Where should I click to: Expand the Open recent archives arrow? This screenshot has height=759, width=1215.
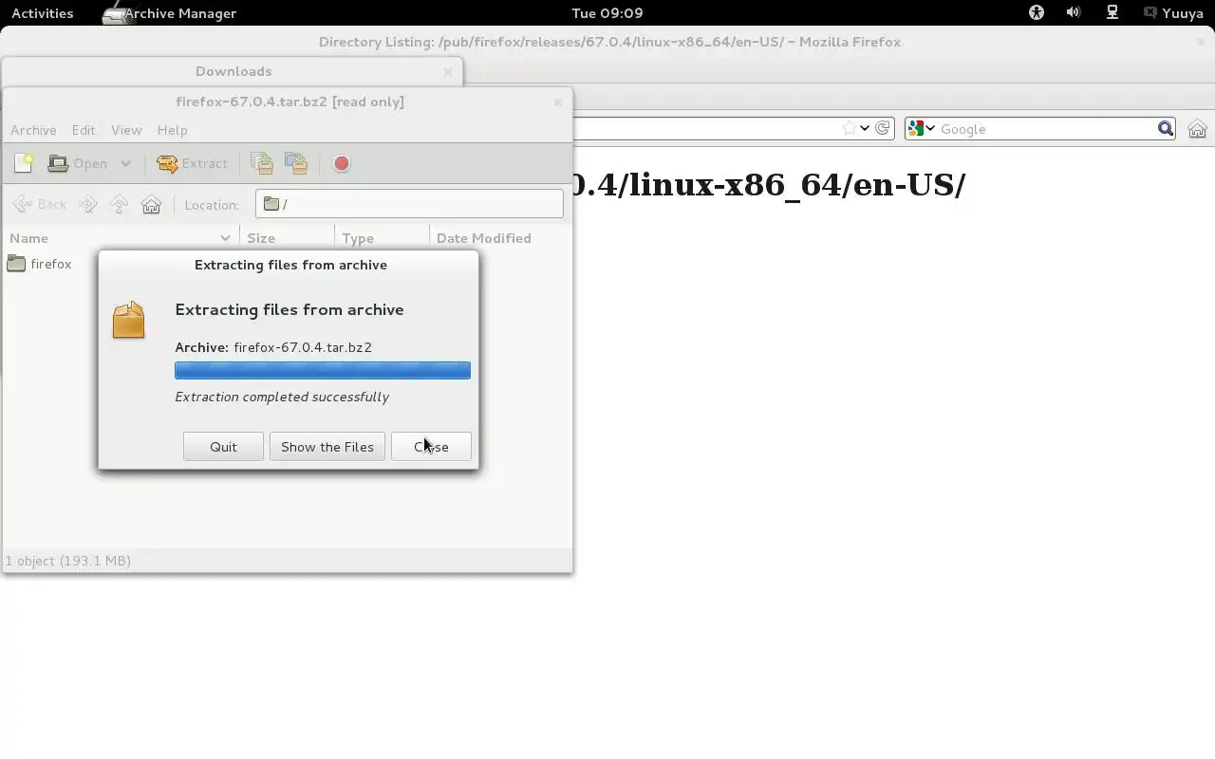pyautogui.click(x=125, y=163)
